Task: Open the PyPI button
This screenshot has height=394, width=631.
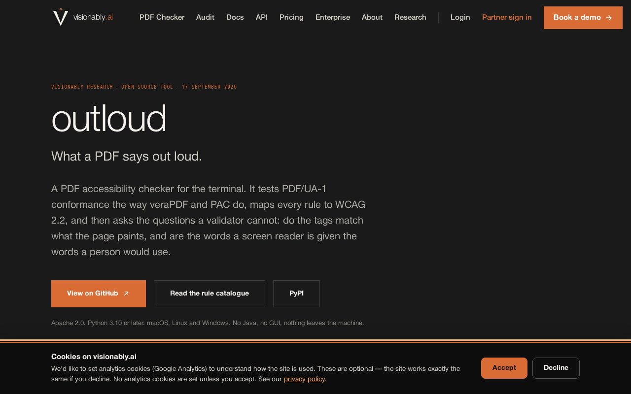Action: (296, 294)
